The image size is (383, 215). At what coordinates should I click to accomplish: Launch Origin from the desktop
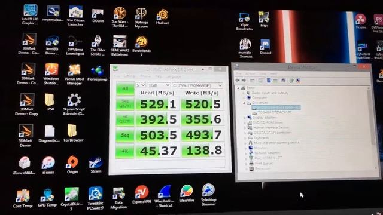pos(72,165)
